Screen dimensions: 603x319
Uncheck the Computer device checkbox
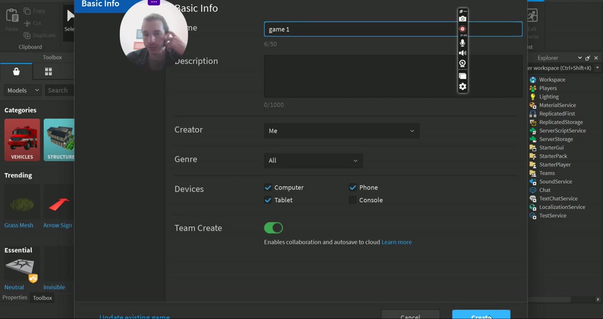(268, 187)
